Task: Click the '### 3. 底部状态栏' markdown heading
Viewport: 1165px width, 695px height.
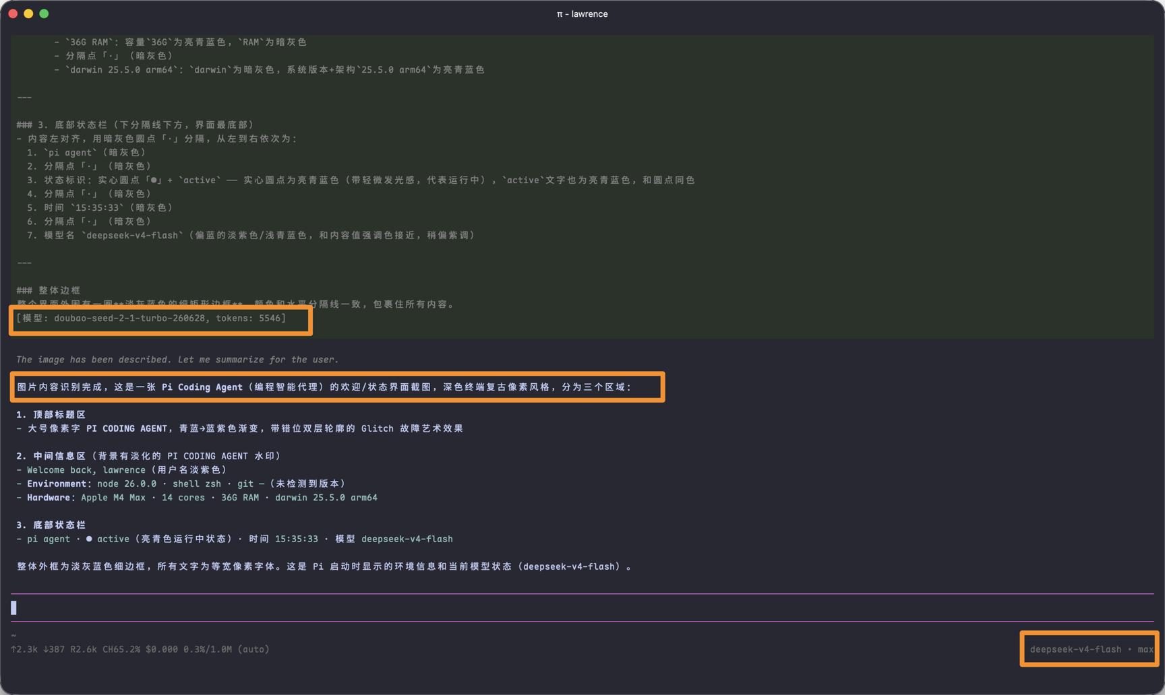Action: 135,125
